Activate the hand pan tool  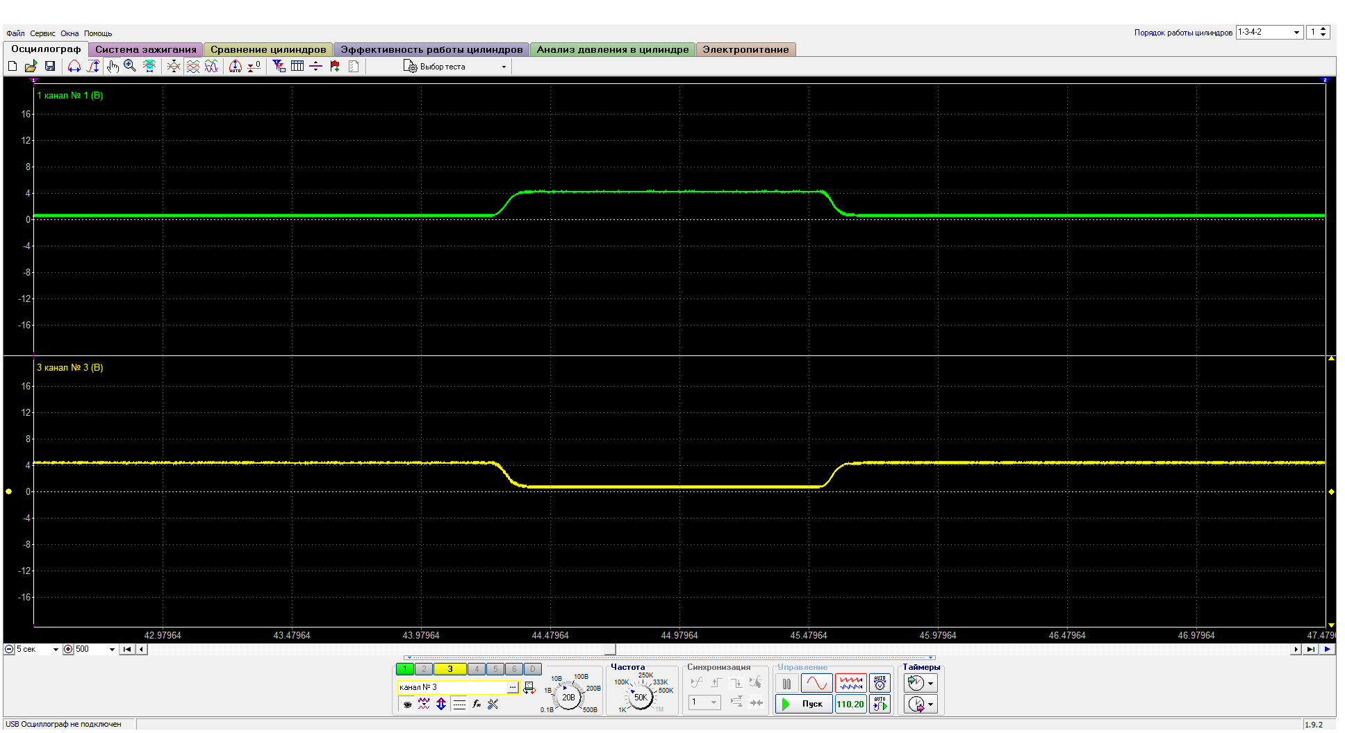(x=113, y=66)
